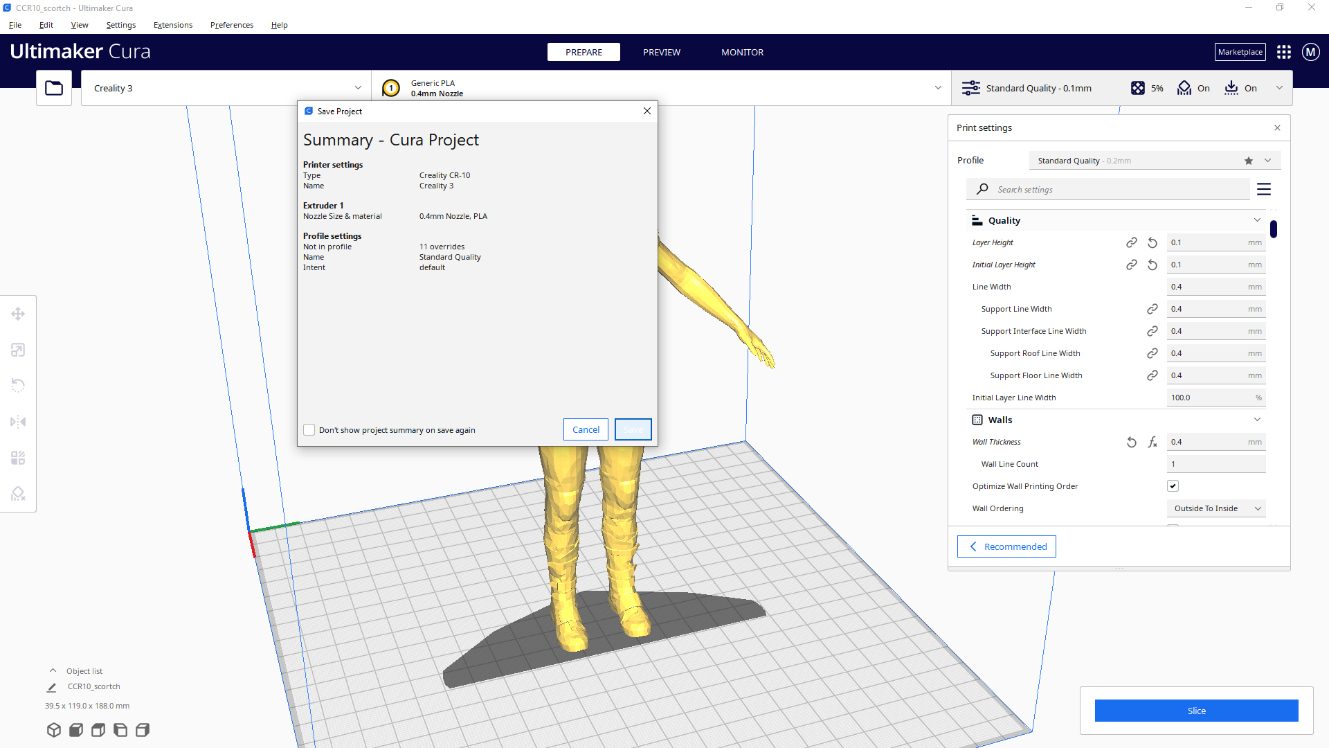Select the Scale tool

18,350
